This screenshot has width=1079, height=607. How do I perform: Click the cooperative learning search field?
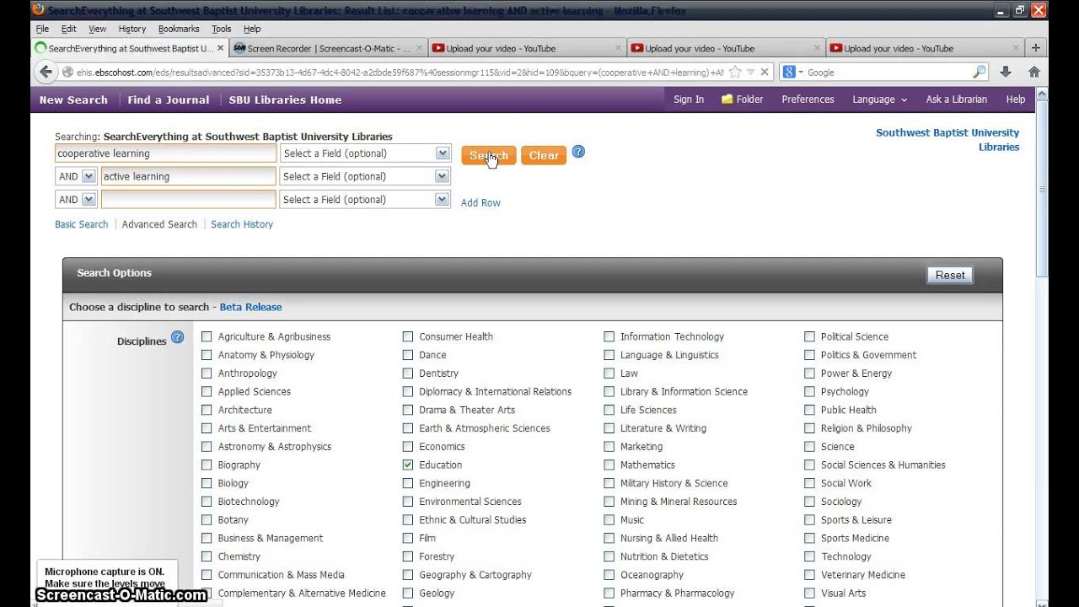(165, 153)
